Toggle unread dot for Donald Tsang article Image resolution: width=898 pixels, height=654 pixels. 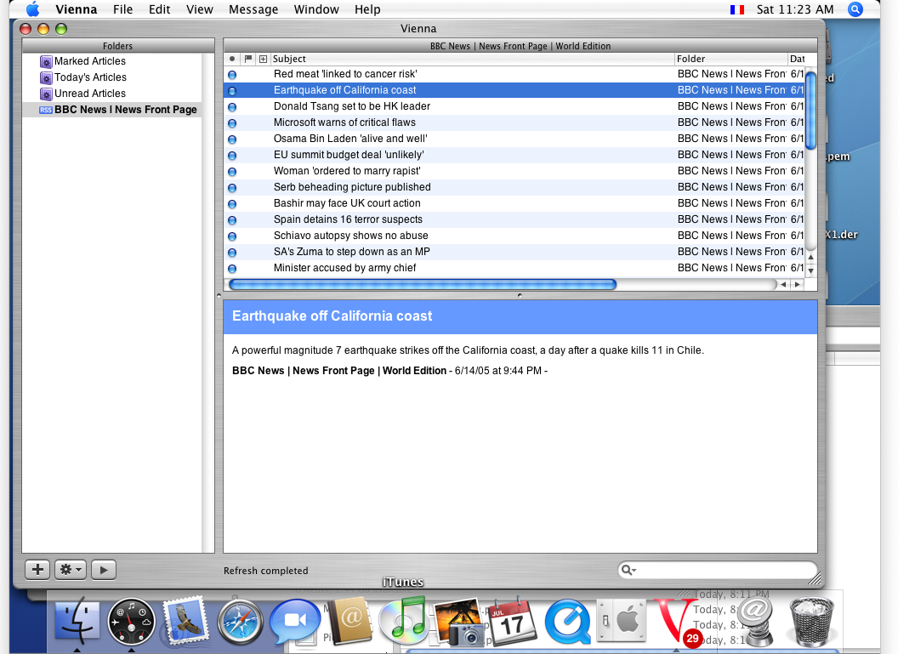(232, 106)
